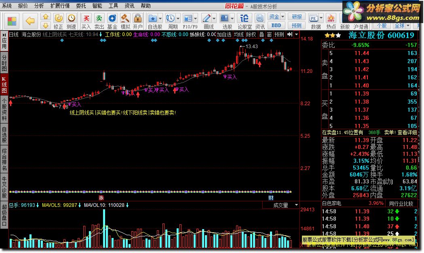Click the 财 marker on the timeline
Image resolution: width=424 pixels, height=253 pixels.
[x=271, y=198]
